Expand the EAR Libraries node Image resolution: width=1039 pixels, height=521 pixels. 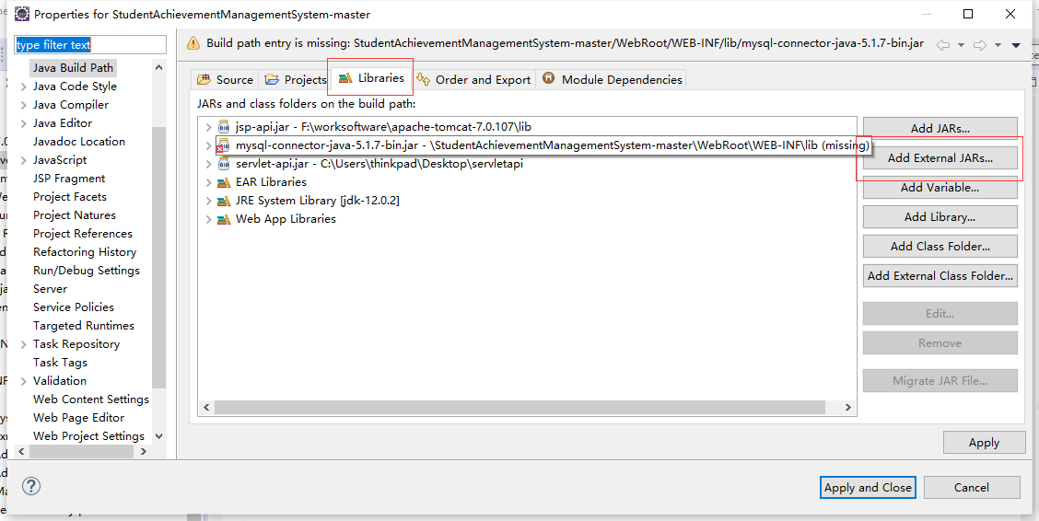pyautogui.click(x=209, y=182)
